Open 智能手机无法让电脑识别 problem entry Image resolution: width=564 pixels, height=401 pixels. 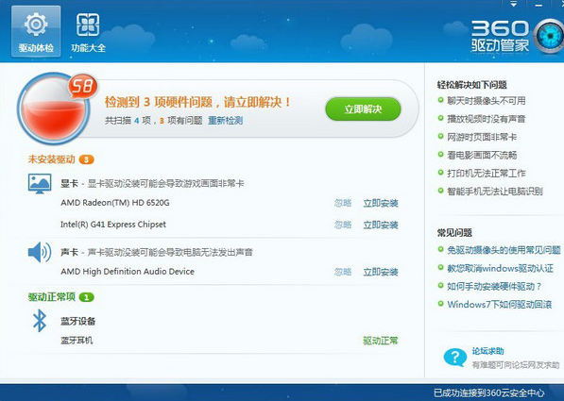(495, 192)
